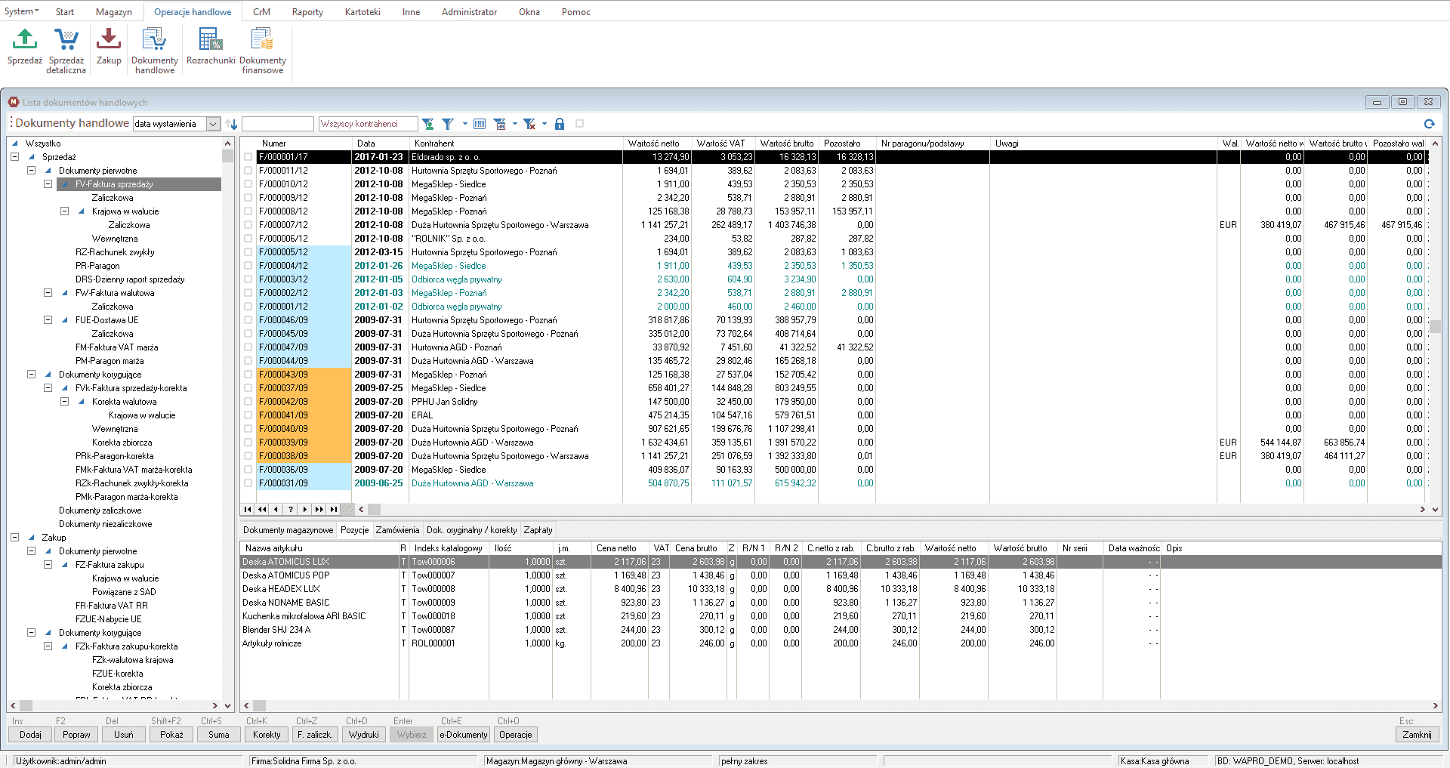Collapse the Sprzedaż tree node
1450x768 pixels.
(14, 157)
